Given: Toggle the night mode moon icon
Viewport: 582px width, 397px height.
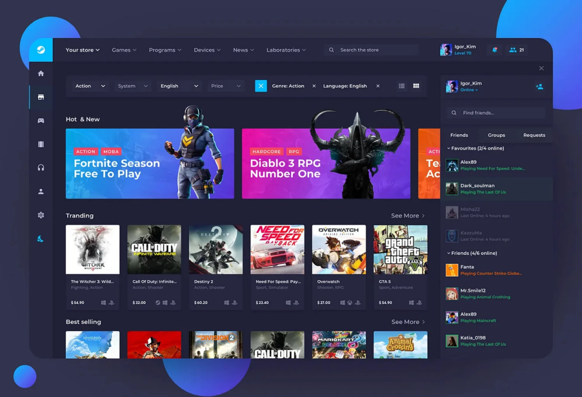Looking at the screenshot, I should click(40, 239).
